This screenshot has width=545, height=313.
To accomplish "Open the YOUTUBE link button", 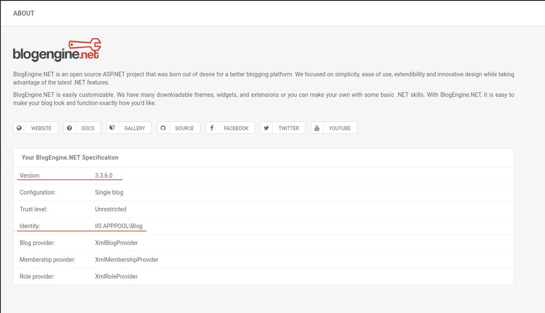I will [x=334, y=128].
